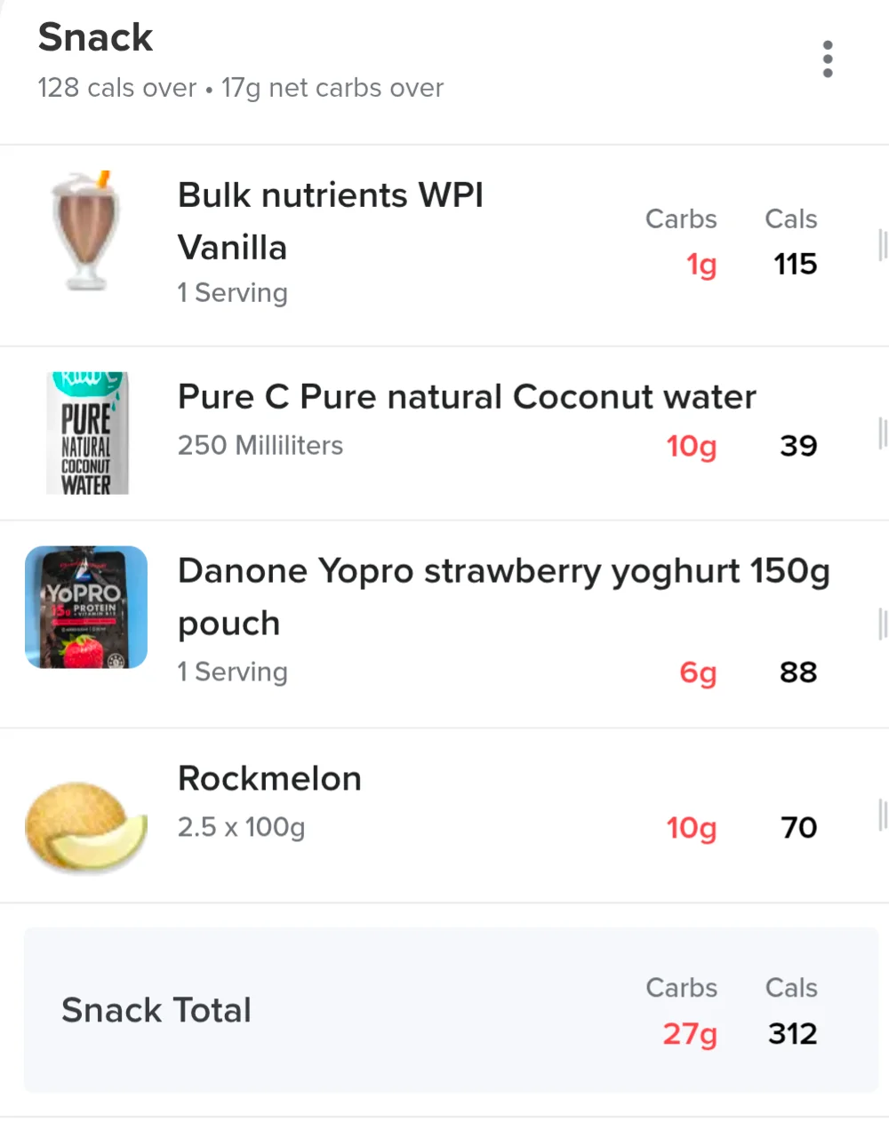The width and height of the screenshot is (889, 1129).
Task: Tap the 312 total calories value
Action: (x=793, y=1033)
